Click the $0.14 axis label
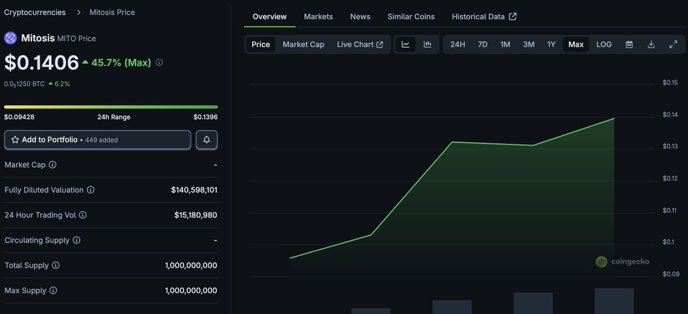The height and width of the screenshot is (314, 688). [670, 115]
